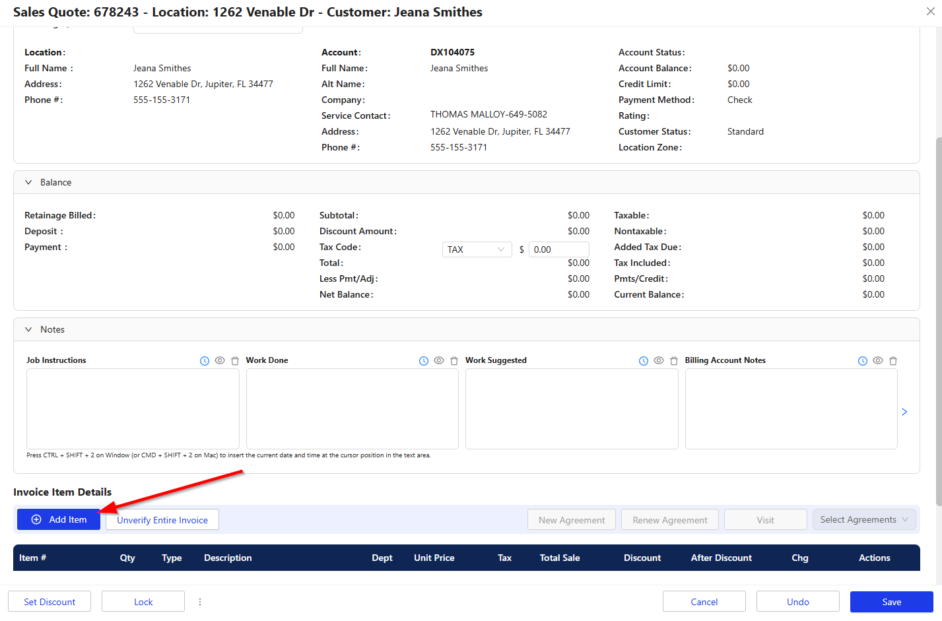The height and width of the screenshot is (621, 942).
Task: Click the Visit button
Action: click(x=766, y=519)
